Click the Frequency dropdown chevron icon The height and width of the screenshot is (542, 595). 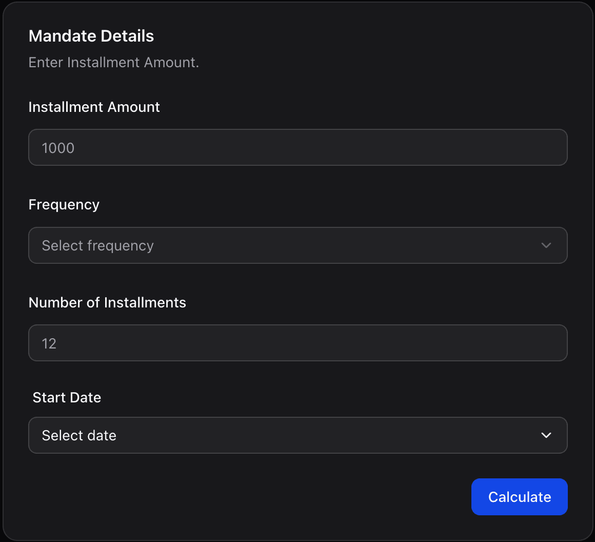546,245
